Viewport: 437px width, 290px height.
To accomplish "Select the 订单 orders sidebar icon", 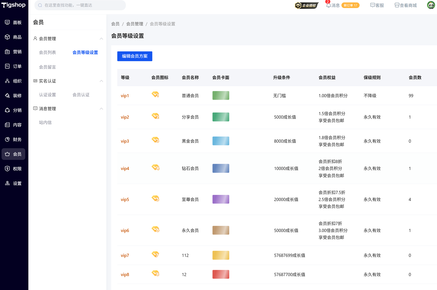I will point(7,66).
